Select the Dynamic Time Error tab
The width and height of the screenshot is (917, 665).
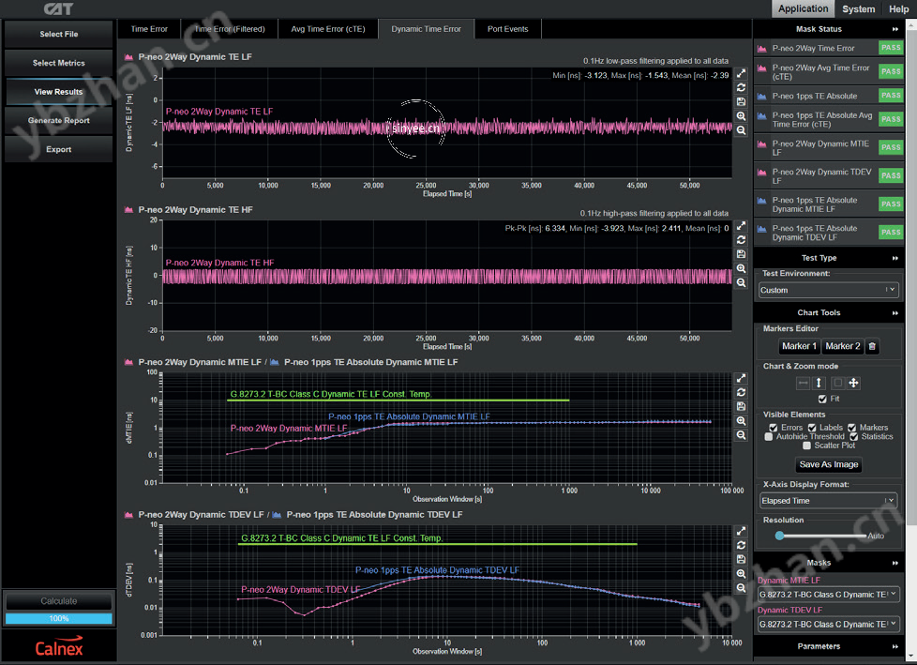[426, 29]
